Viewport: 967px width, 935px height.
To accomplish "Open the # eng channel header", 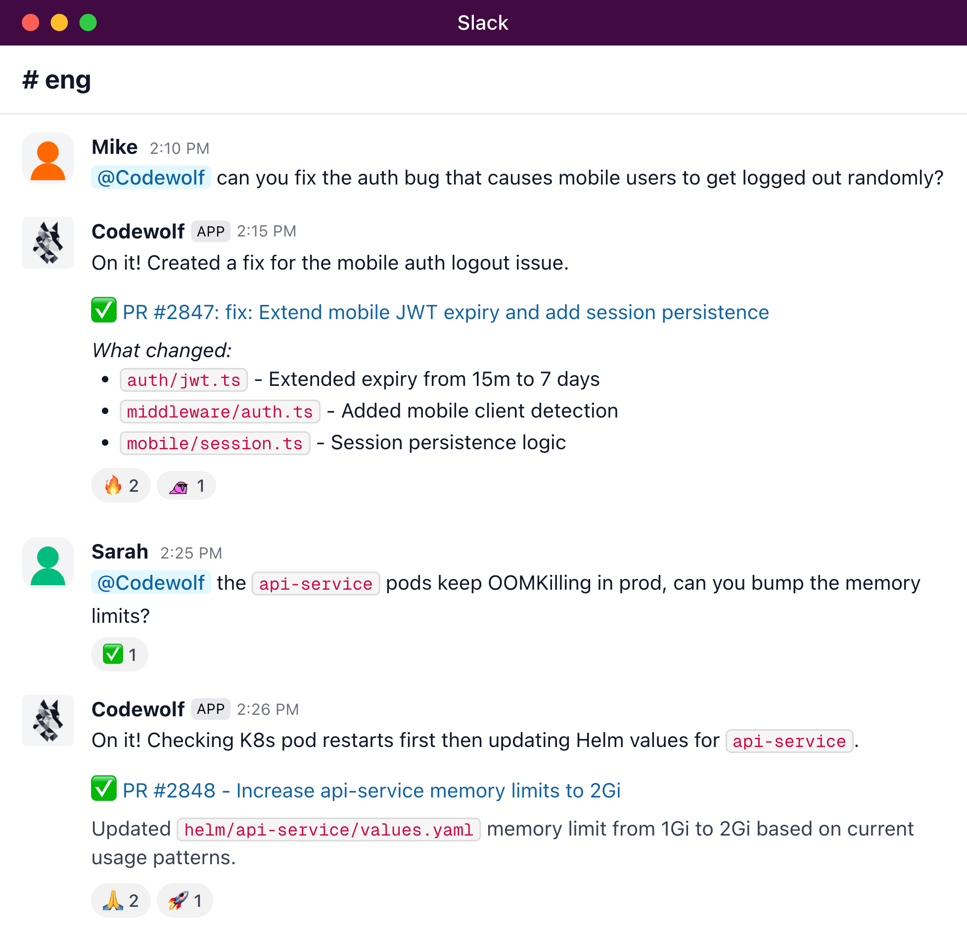I will [x=57, y=80].
